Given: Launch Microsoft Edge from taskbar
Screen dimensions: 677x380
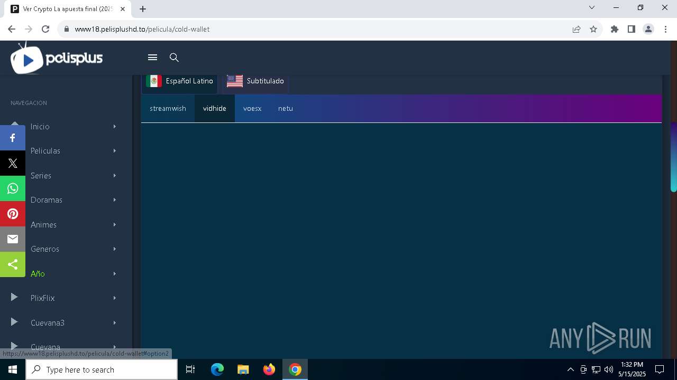Looking at the screenshot, I should tap(217, 369).
